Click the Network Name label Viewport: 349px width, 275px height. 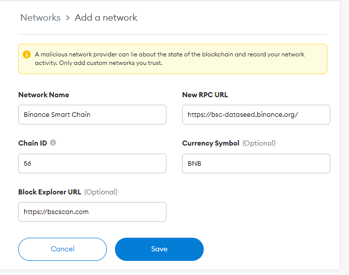pyautogui.click(x=43, y=95)
